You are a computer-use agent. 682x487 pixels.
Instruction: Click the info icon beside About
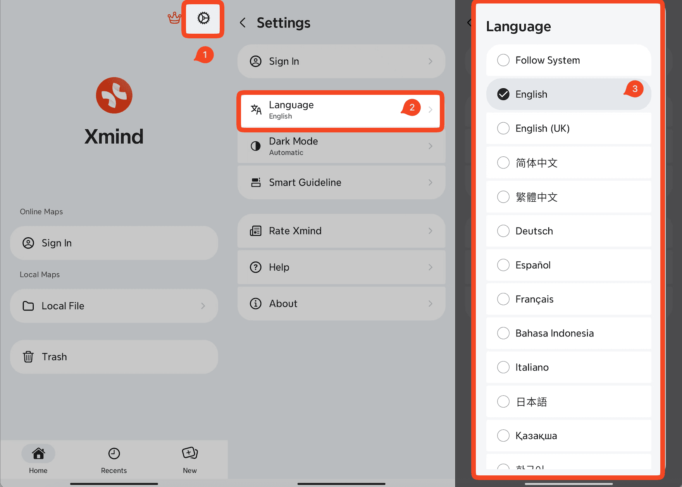pos(256,304)
